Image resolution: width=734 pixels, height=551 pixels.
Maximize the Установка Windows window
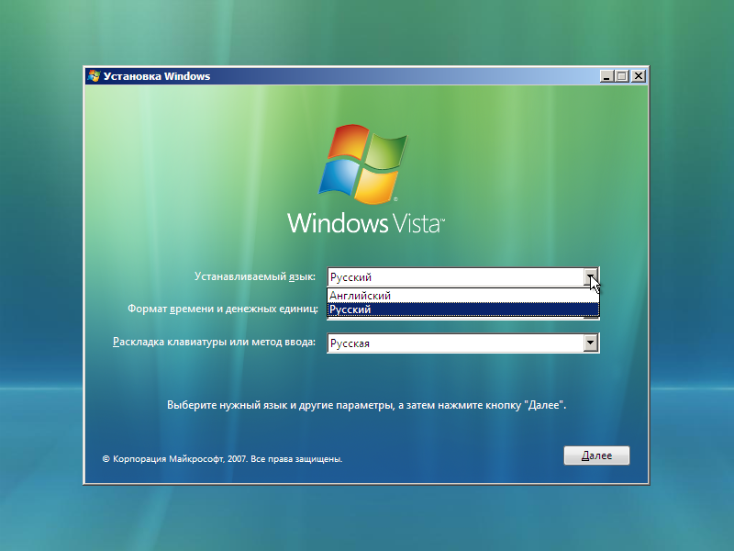(x=622, y=76)
